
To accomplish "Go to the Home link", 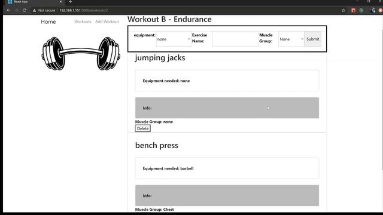I will [48, 21].
